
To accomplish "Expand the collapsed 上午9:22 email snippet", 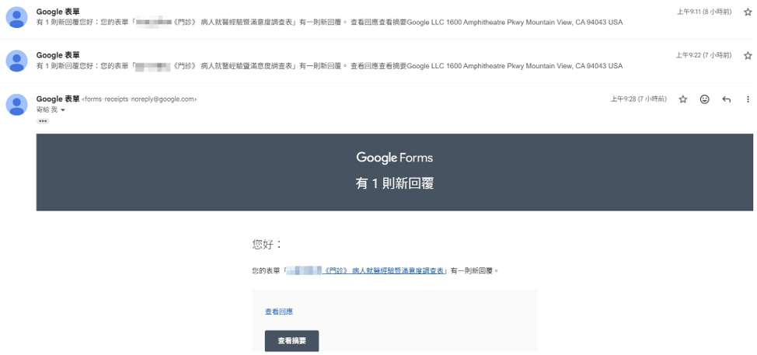I will 330,65.
